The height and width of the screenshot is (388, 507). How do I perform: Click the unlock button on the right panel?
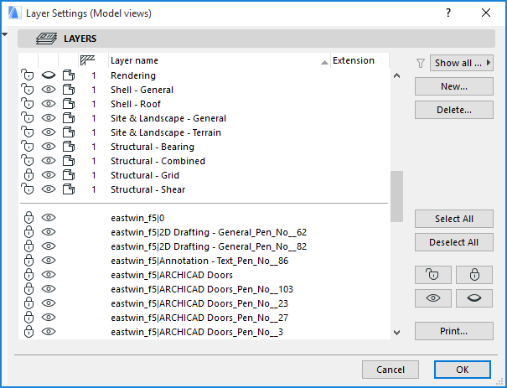(433, 275)
